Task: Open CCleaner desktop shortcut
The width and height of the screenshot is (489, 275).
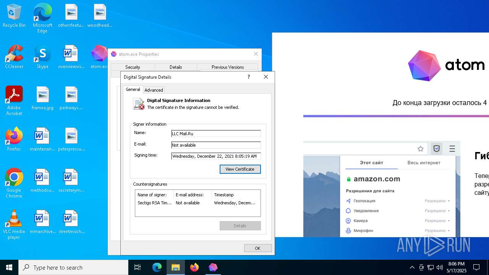Action: [x=14, y=57]
